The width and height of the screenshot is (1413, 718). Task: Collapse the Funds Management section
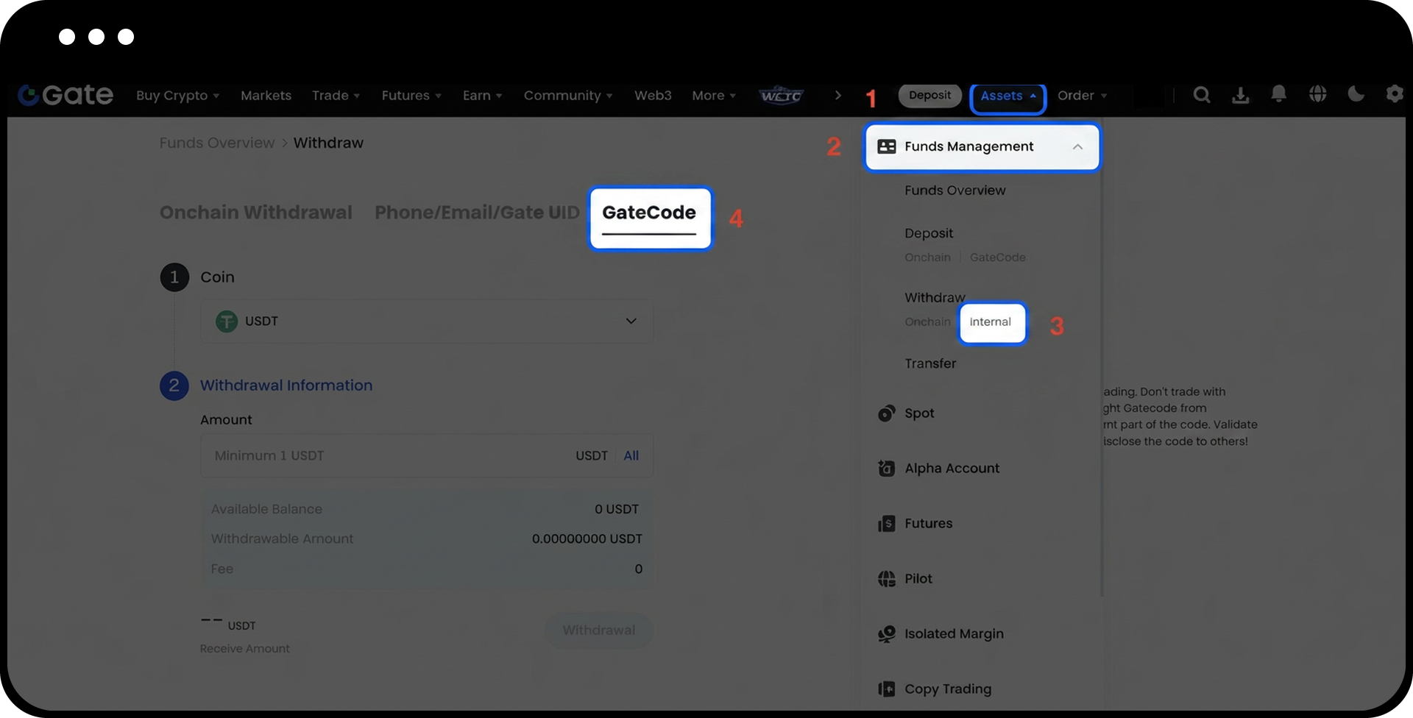[x=1077, y=147]
